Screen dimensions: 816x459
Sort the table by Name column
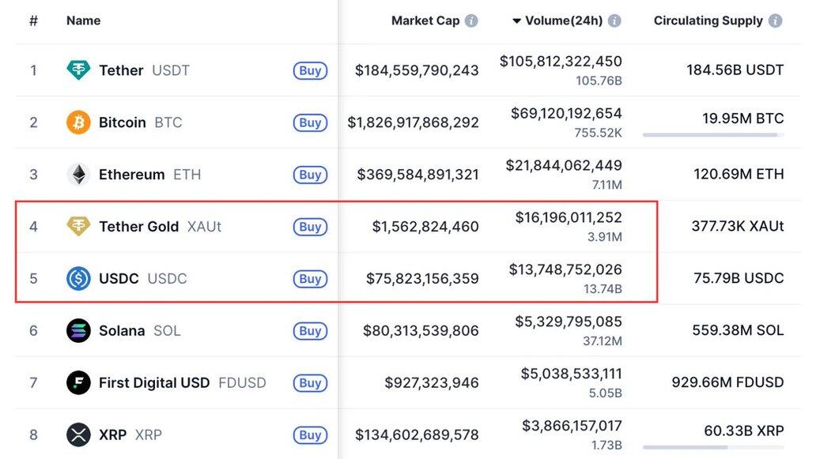pyautogui.click(x=83, y=21)
